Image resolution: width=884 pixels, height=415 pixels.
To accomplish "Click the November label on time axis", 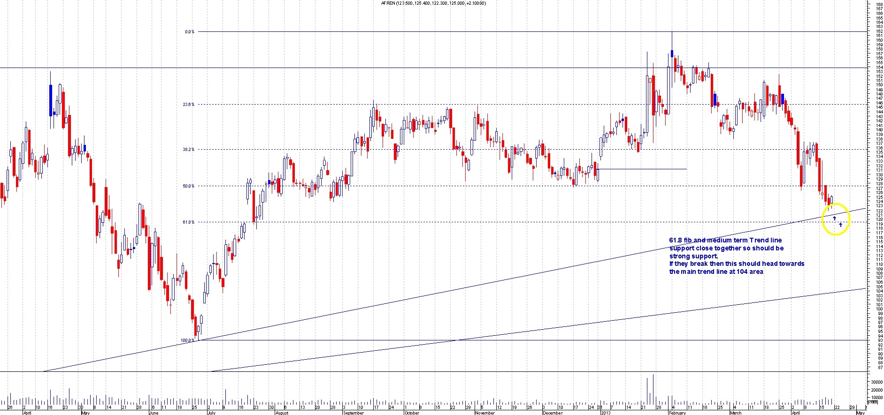I will (484, 413).
